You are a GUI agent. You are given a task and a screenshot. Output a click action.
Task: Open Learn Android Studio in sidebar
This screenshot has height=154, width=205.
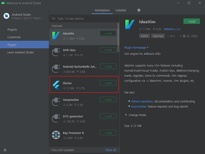[25, 52]
